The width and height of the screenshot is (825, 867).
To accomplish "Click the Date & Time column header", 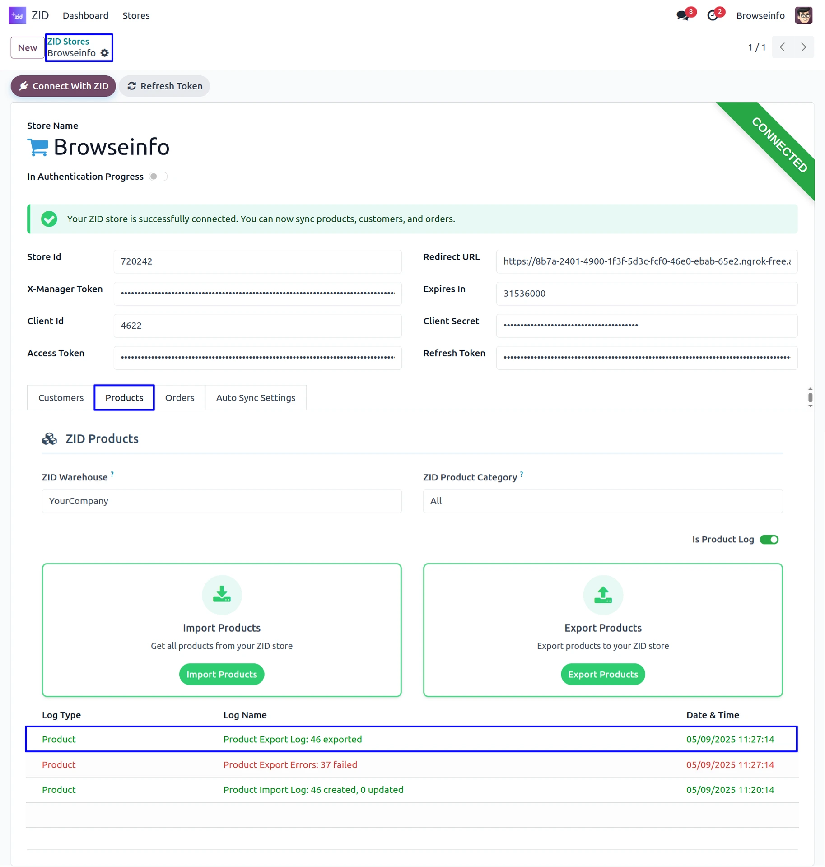I will pyautogui.click(x=713, y=715).
